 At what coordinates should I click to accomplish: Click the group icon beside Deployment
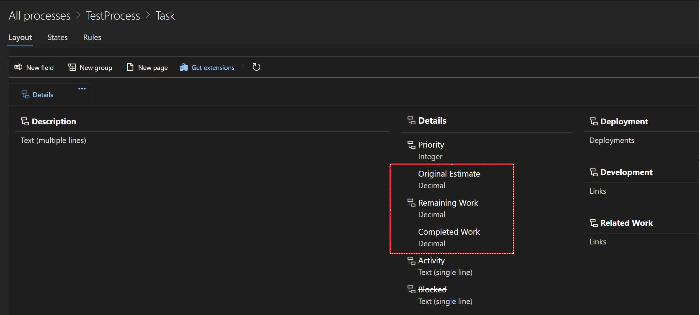coord(593,121)
